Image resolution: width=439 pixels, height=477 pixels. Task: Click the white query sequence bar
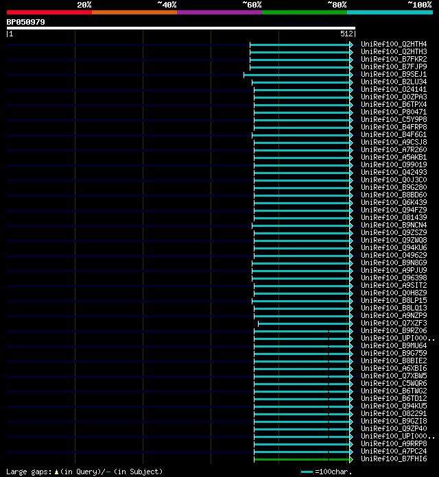(x=181, y=28)
